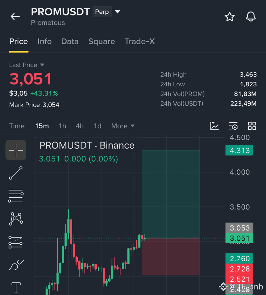Open the Last Price dropdown
266x295 pixels.
(x=27, y=65)
